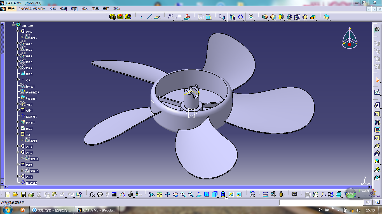Activate the Pan view tool

tap(168, 194)
